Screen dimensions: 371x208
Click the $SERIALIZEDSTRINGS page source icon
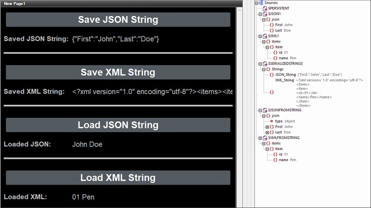coord(265,63)
